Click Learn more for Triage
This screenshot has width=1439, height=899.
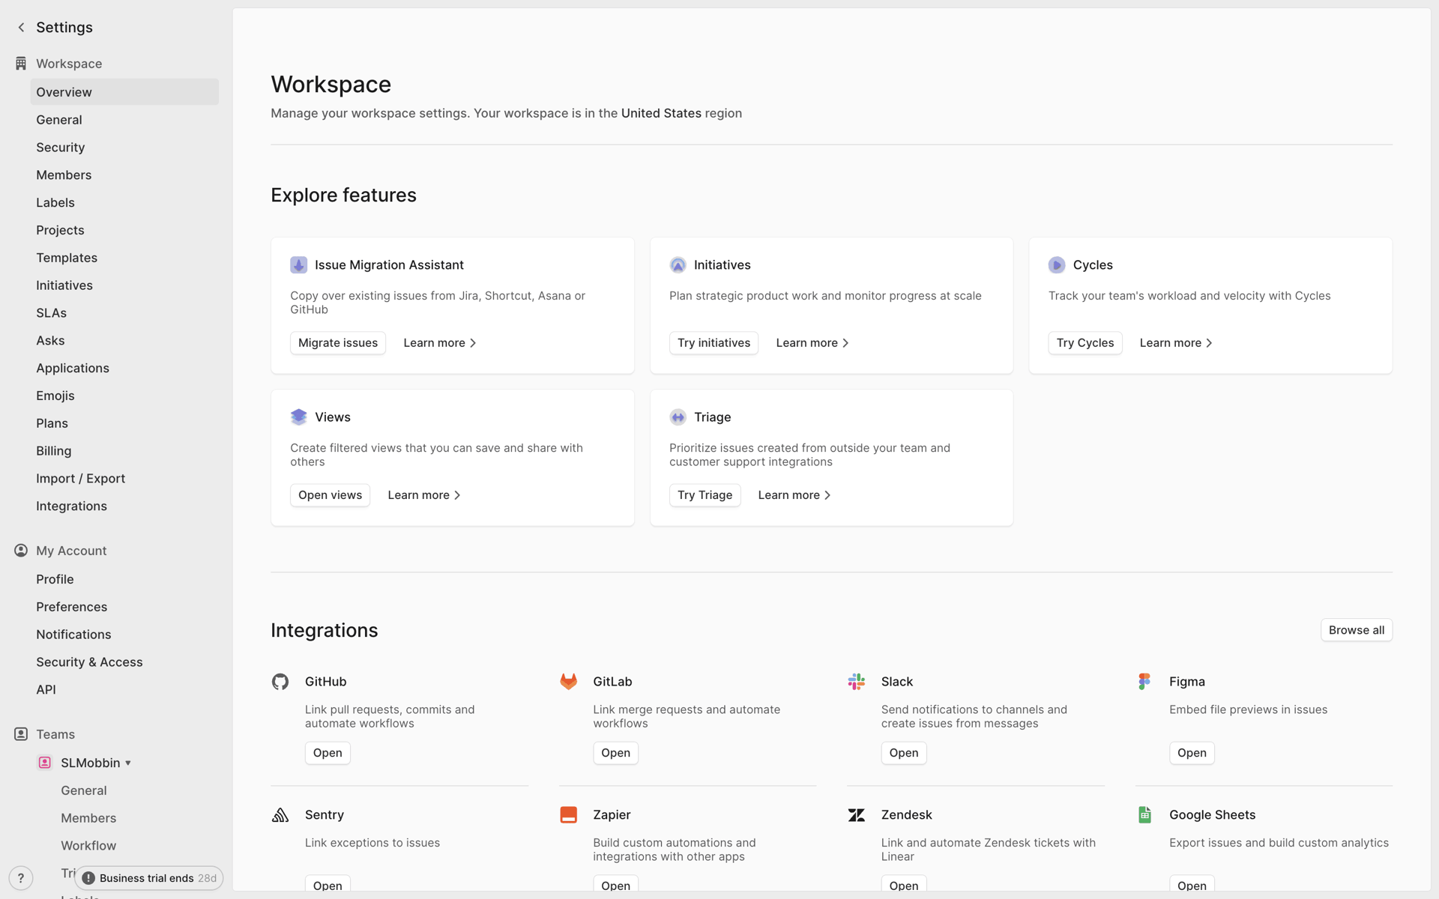[x=794, y=495]
